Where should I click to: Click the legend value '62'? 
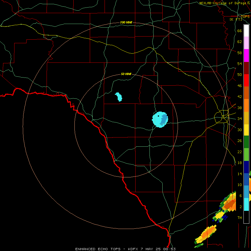point(240,42)
